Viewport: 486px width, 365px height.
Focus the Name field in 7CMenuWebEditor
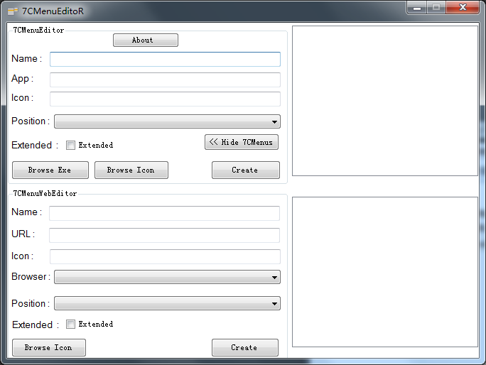coord(164,213)
